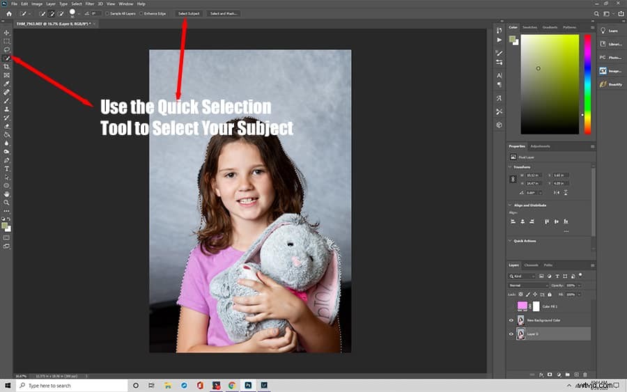Image resolution: width=627 pixels, height=392 pixels.
Task: Open the Window menu
Action: click(126, 4)
